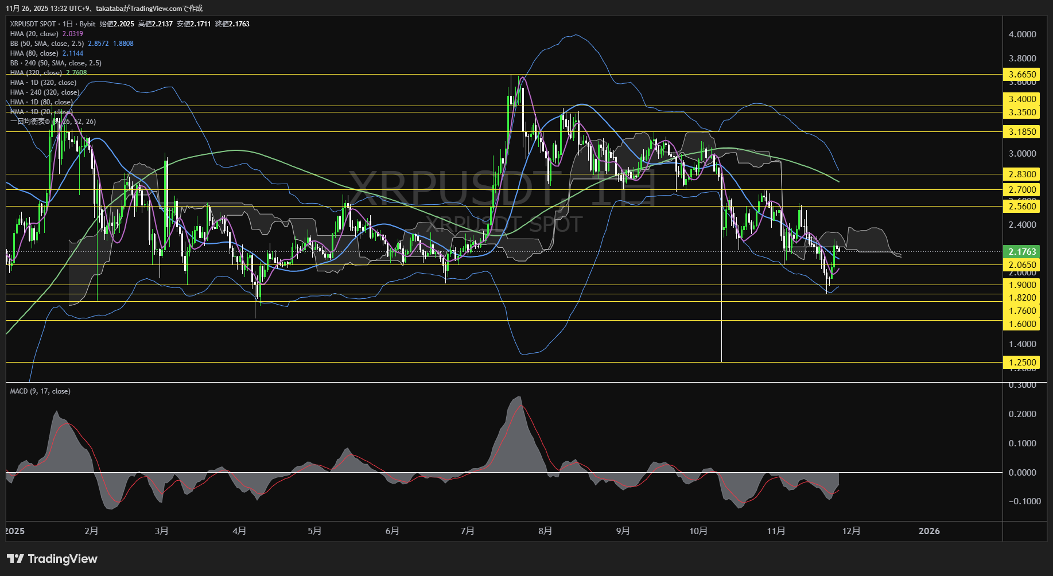This screenshot has height=576, width=1053.
Task: Select the green 2.1763 current price label
Action: pyautogui.click(x=1023, y=251)
